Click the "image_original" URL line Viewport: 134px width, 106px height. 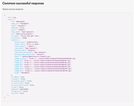pyautogui.click(x=45, y=59)
